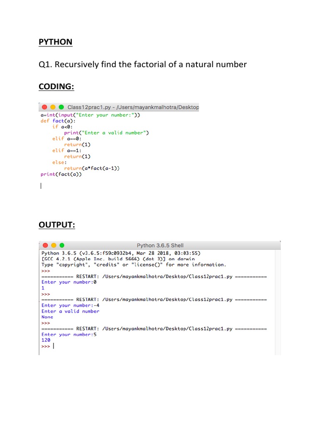Click the print(fact(a)) code line
This screenshot has width=319, height=425.
[61, 174]
